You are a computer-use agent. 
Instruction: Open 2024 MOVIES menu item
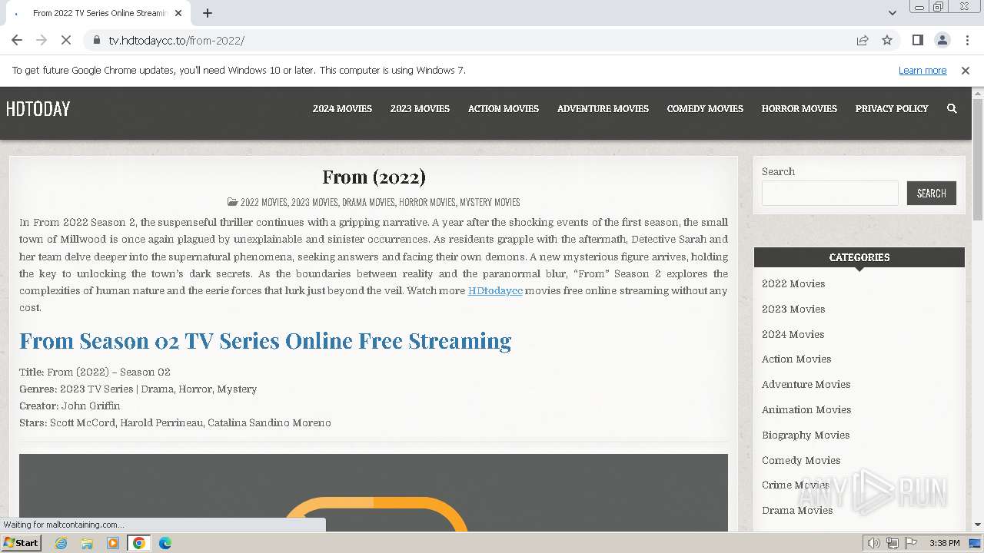pos(342,109)
